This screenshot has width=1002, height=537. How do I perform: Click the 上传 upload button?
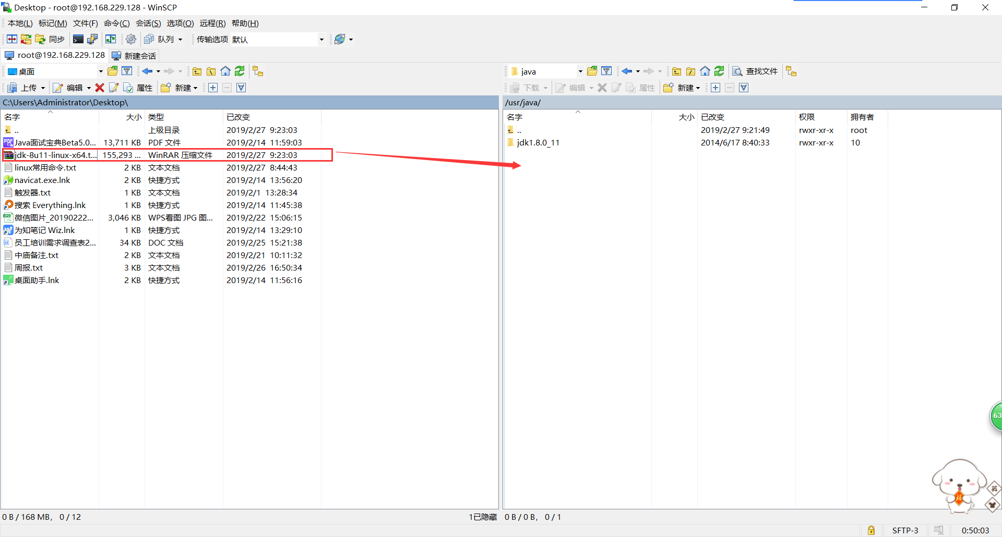[x=23, y=88]
